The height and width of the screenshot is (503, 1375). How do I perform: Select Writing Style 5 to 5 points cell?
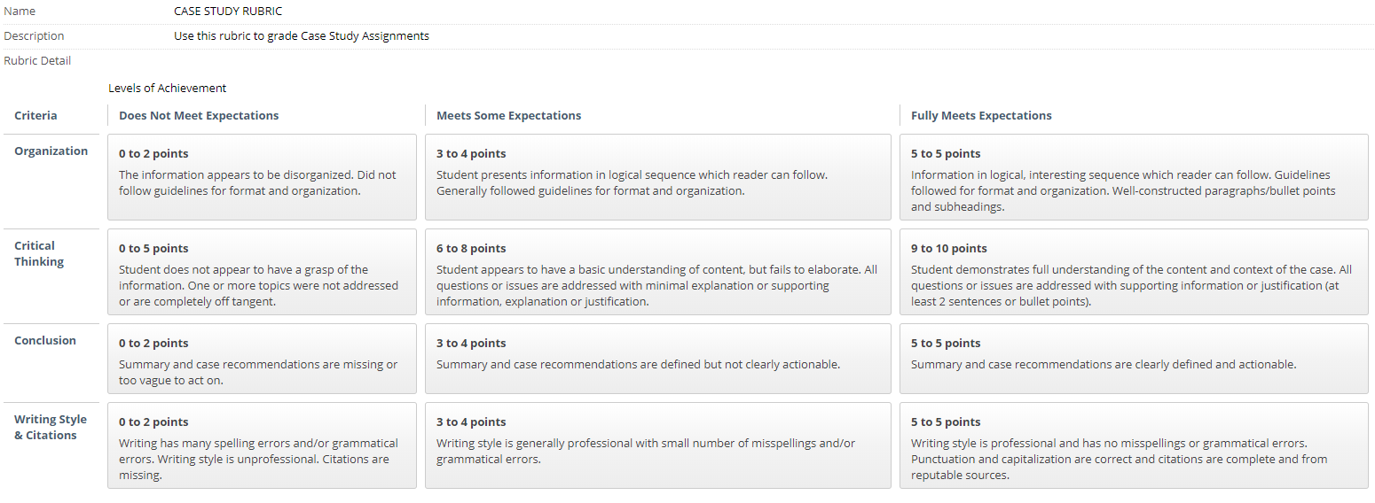click(1134, 445)
